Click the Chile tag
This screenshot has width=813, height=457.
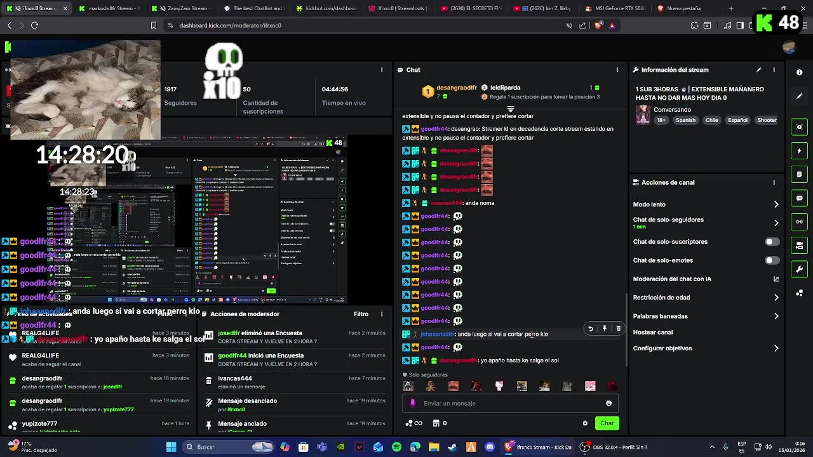click(711, 120)
